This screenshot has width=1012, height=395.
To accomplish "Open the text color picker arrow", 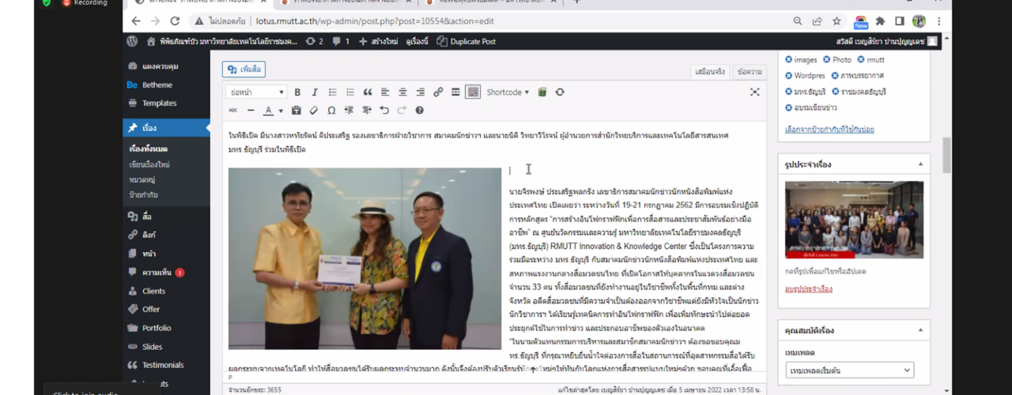I will point(281,111).
